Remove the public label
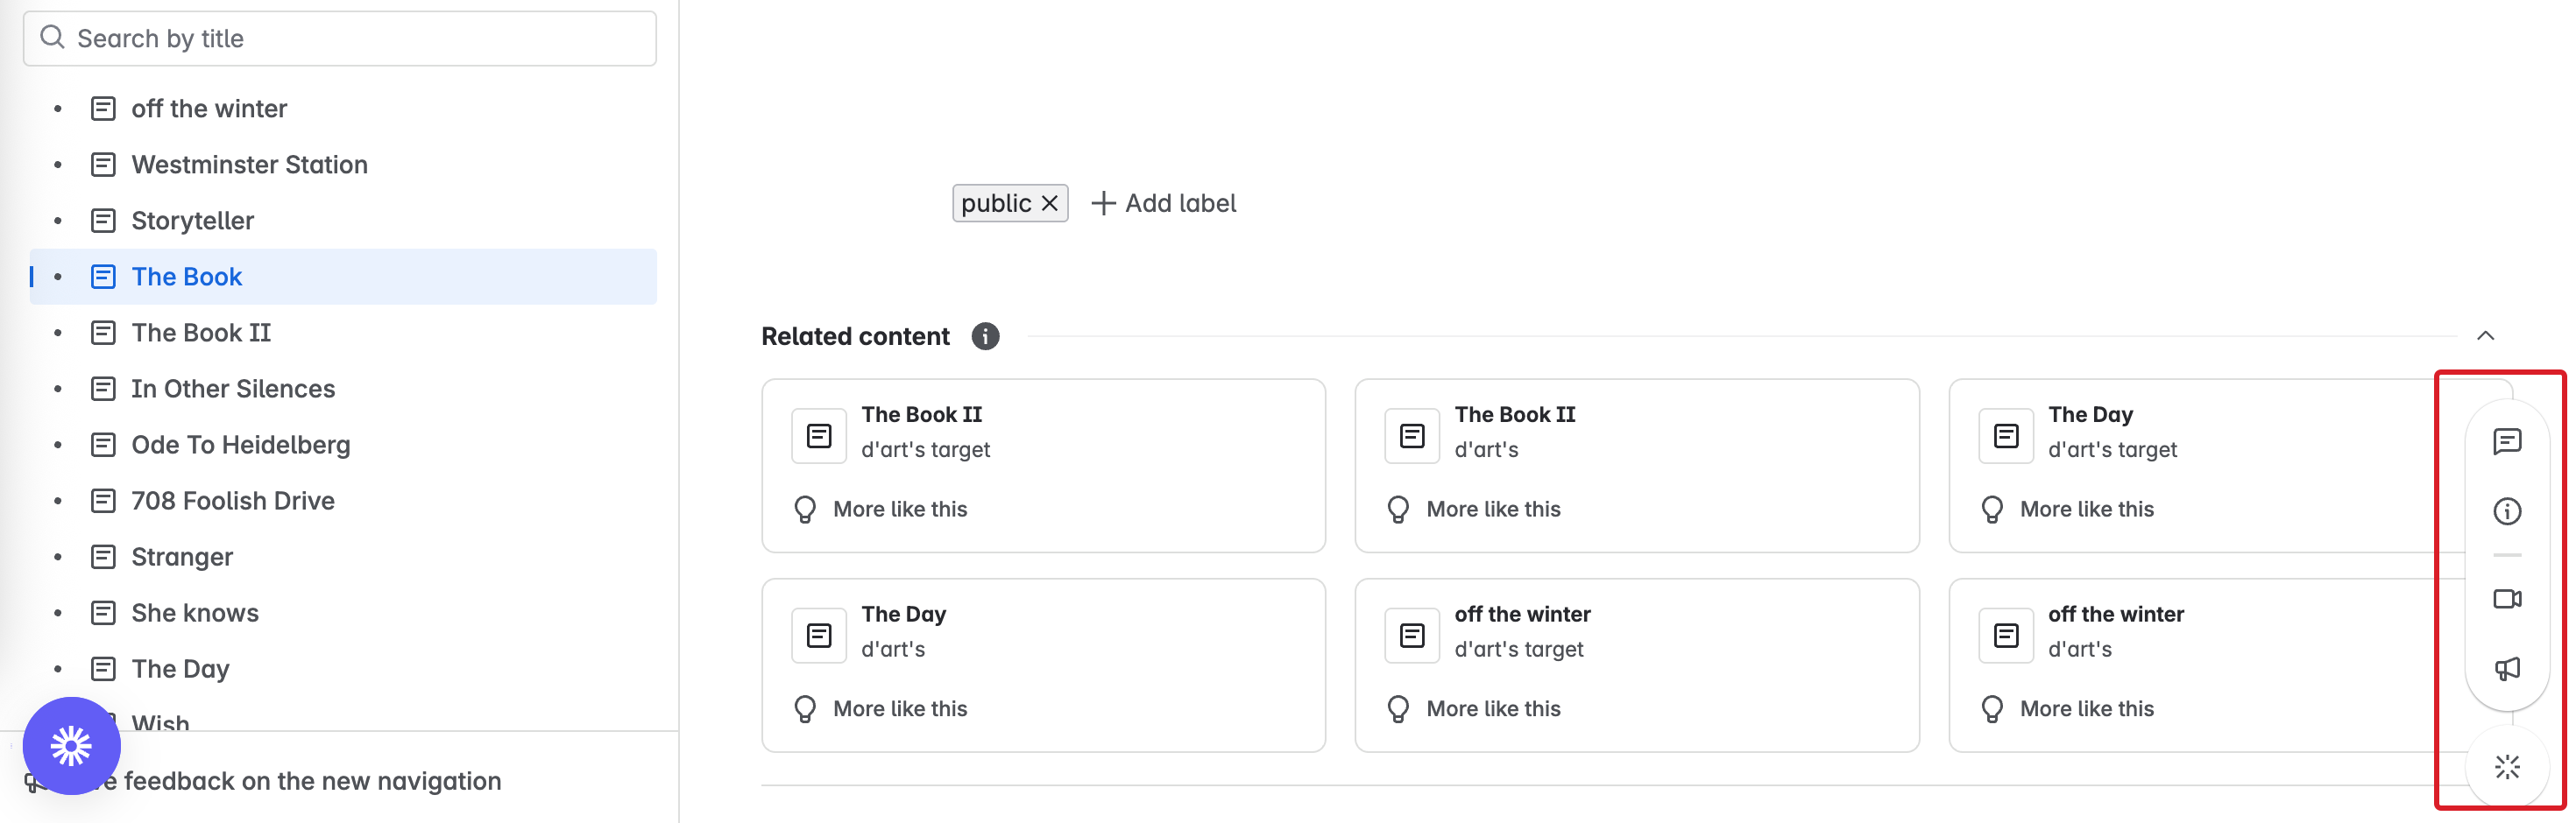Screen dimensions: 2576x823 (x=1049, y=203)
